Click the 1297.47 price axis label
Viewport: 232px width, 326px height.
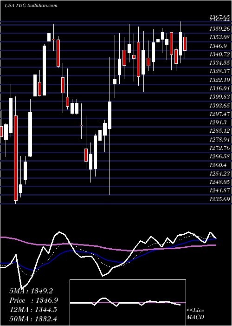point(219,114)
